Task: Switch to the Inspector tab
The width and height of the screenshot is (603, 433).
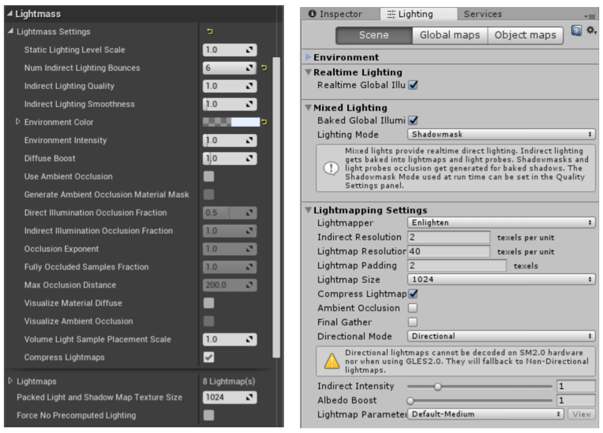Action: pos(335,14)
